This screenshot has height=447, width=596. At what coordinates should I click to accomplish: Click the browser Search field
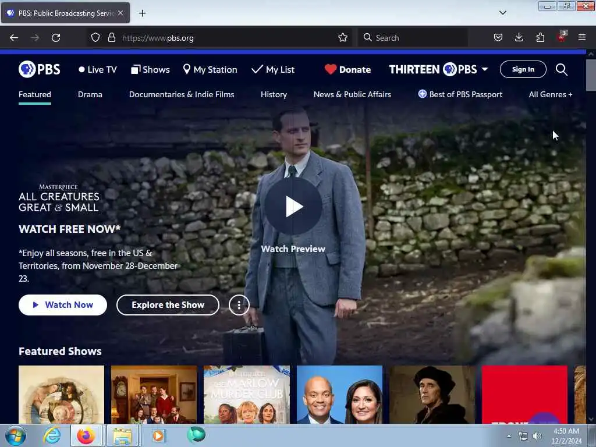click(x=413, y=38)
